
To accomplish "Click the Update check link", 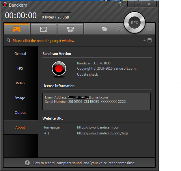I will click(87, 75).
